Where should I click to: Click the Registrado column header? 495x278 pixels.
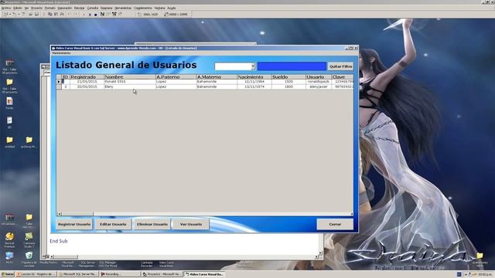pyautogui.click(x=87, y=77)
